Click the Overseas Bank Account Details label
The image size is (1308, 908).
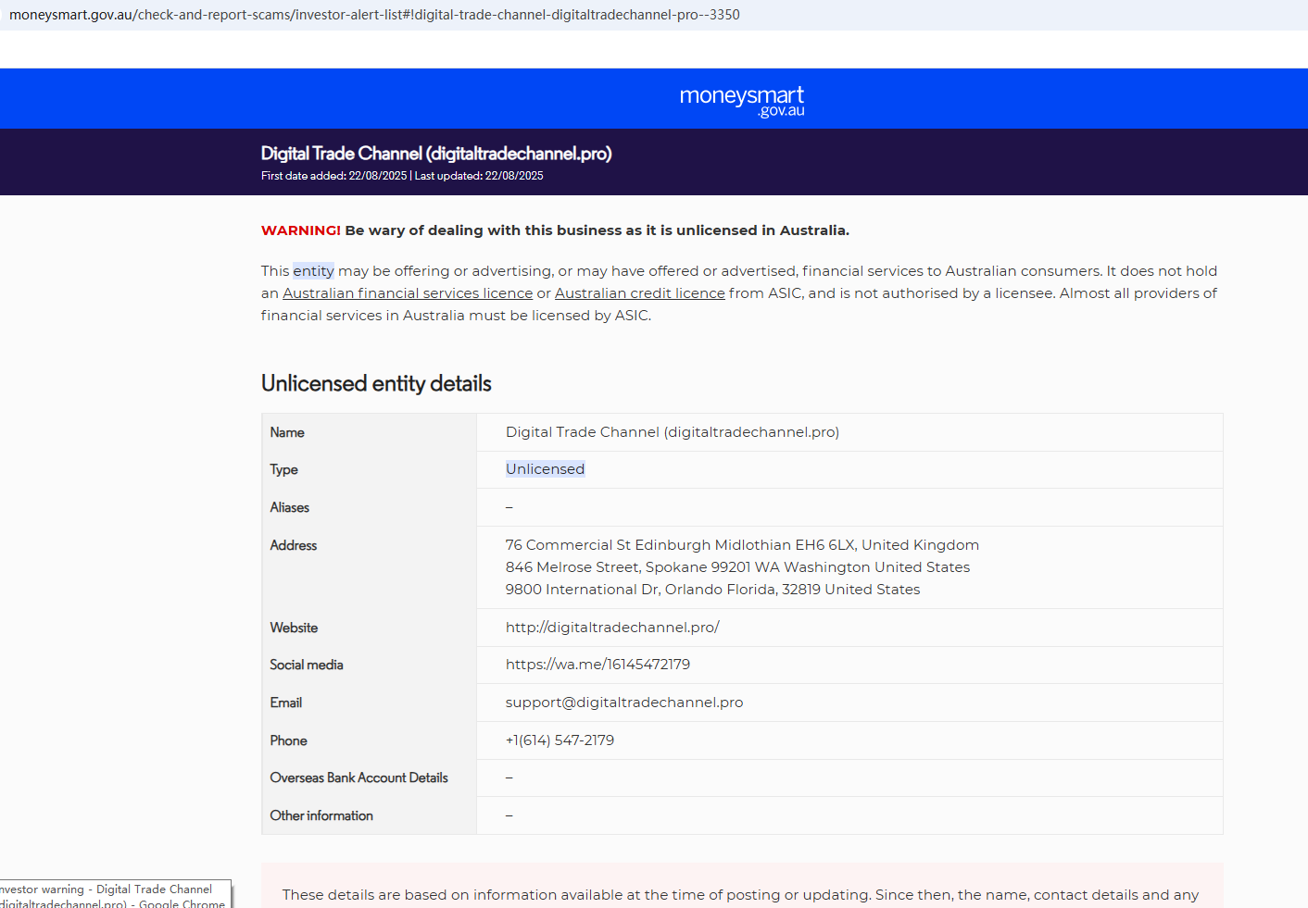coord(358,777)
